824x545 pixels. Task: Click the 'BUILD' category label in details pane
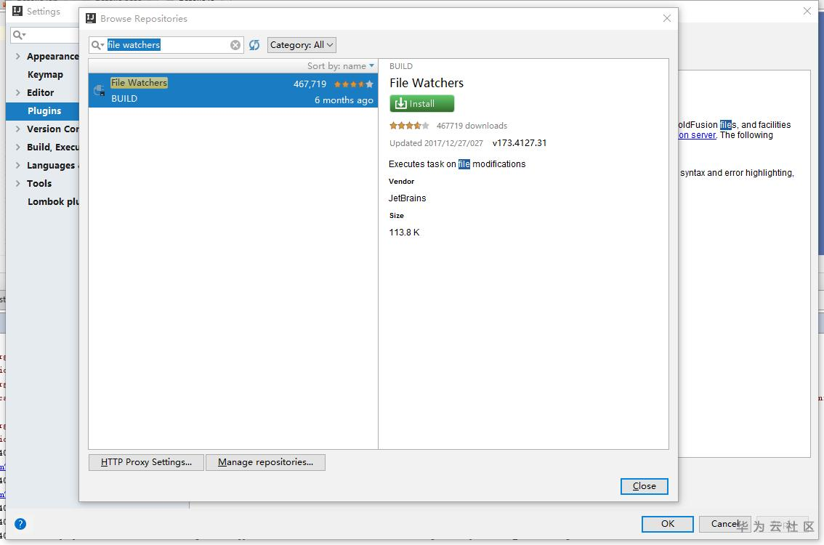pyautogui.click(x=401, y=66)
